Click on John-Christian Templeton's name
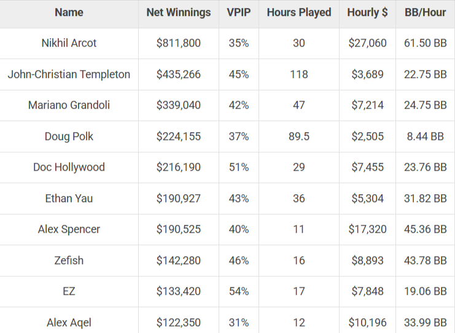455x333 pixels. click(69, 74)
